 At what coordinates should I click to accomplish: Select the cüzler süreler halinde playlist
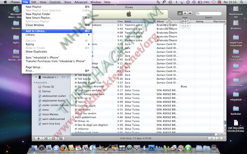[55, 105]
